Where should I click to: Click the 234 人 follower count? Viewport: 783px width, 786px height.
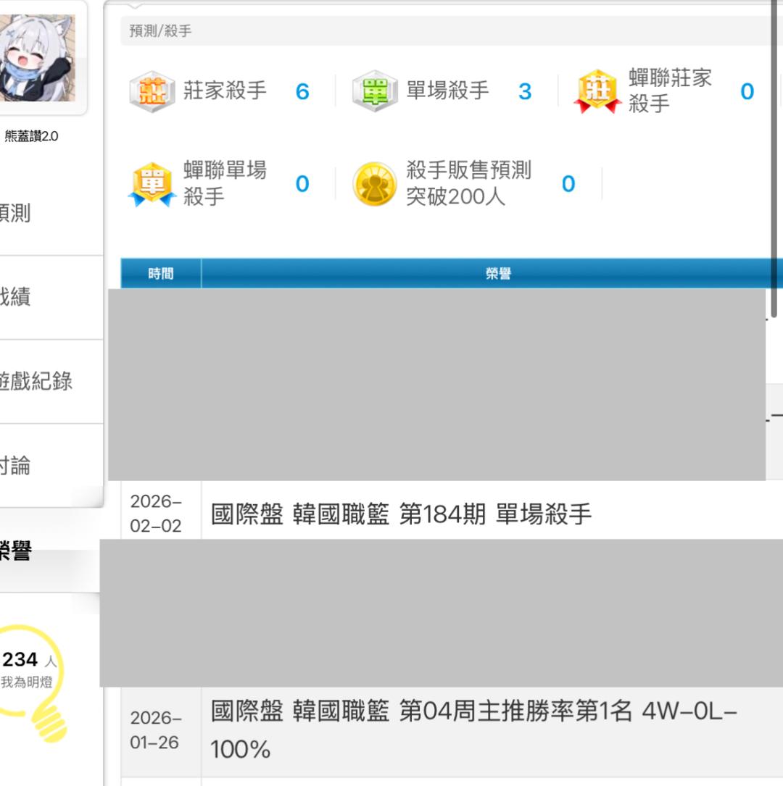29,660
